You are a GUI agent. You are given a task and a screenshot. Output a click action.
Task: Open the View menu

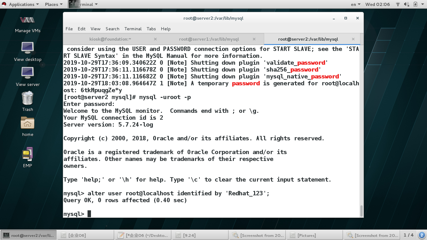click(95, 29)
